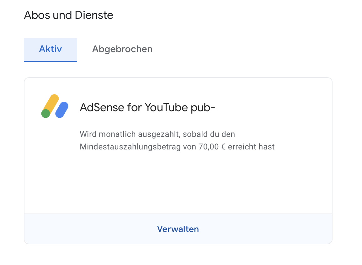The height and width of the screenshot is (265, 362).
Task: Click the 70,00 € amount text
Action: click(x=212, y=147)
